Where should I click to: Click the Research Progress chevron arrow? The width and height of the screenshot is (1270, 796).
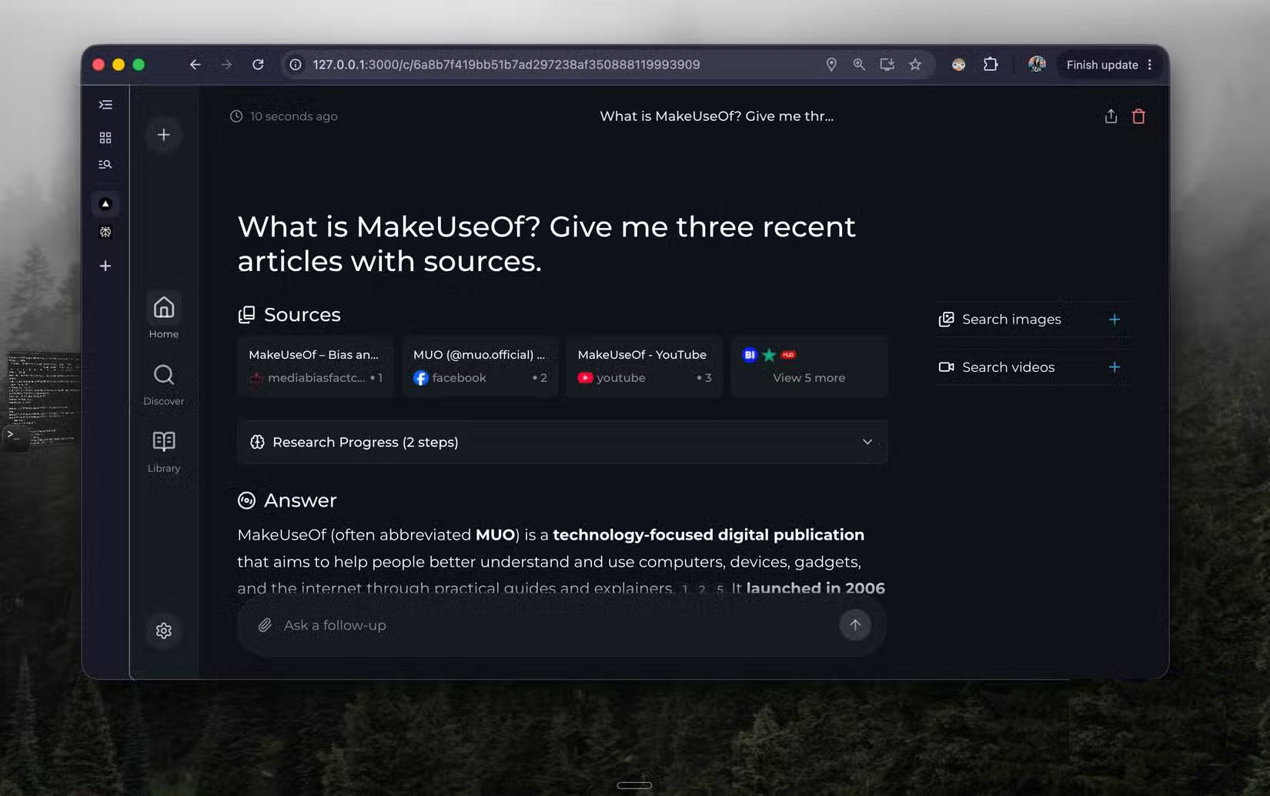click(x=867, y=442)
